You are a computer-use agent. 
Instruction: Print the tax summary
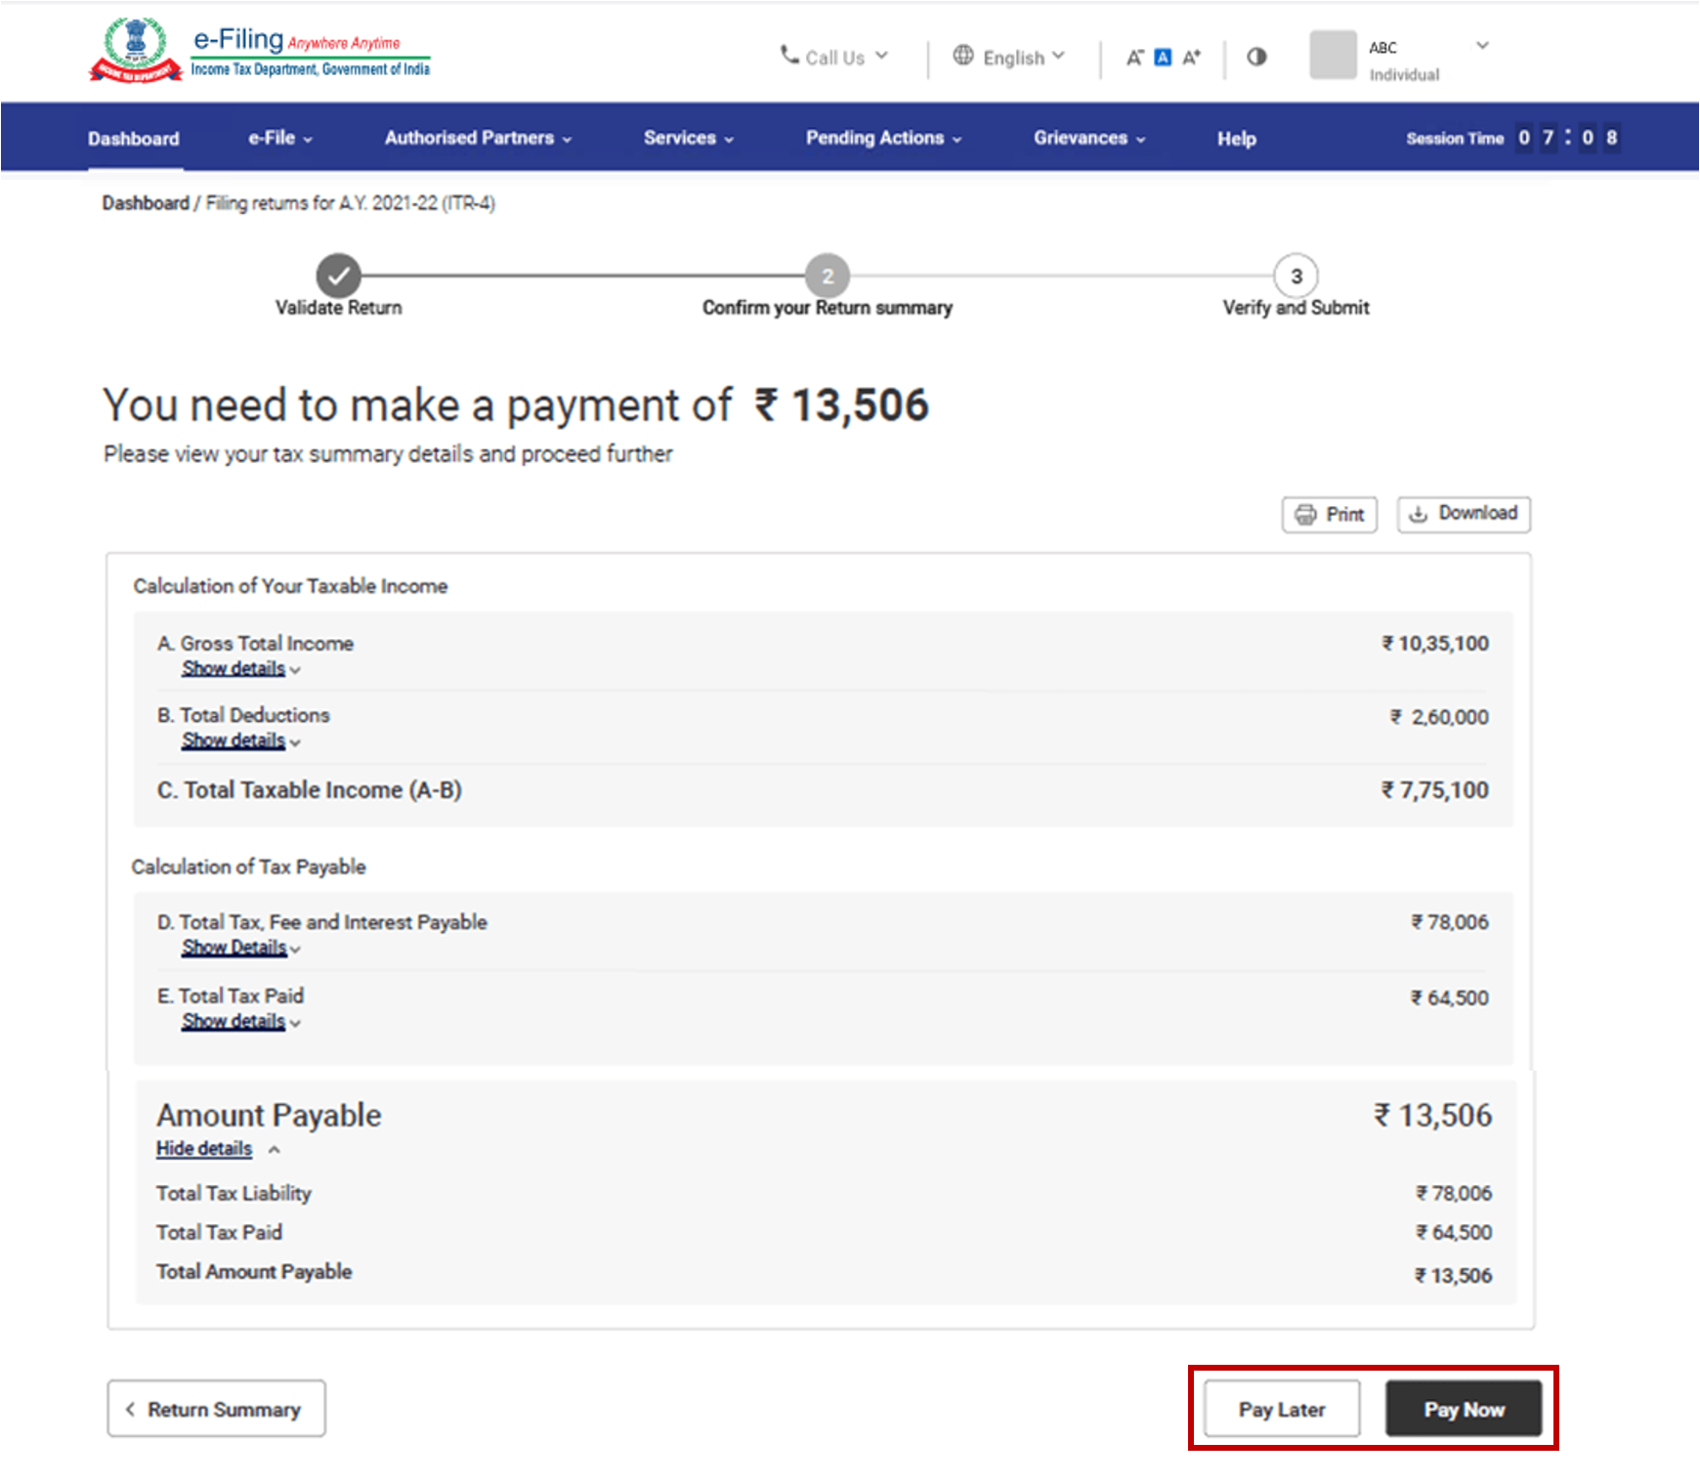click(1330, 515)
